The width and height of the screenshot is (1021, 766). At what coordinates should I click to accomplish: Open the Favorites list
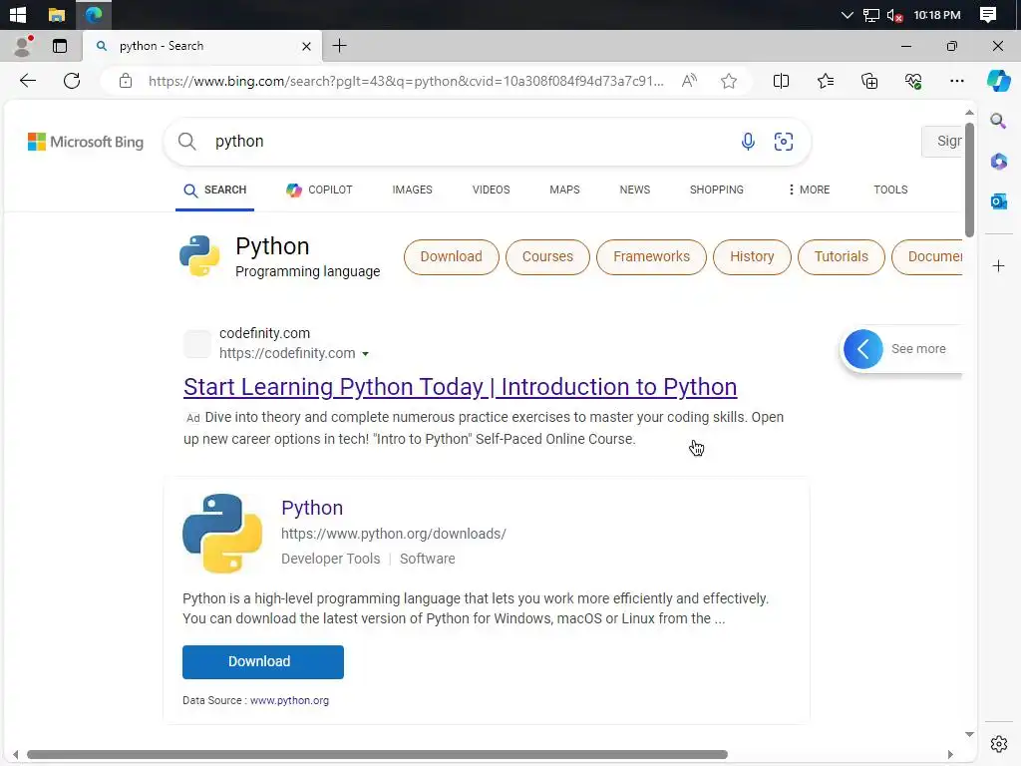(x=825, y=81)
